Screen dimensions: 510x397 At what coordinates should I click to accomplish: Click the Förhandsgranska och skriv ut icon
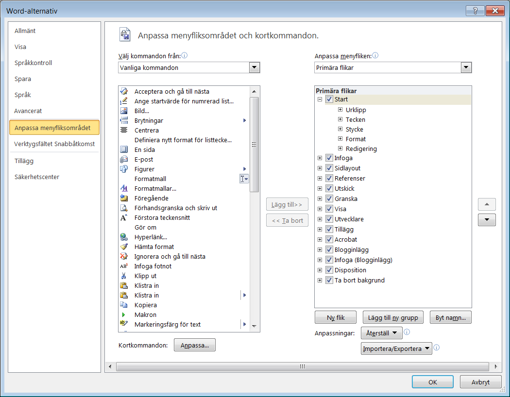(x=124, y=208)
